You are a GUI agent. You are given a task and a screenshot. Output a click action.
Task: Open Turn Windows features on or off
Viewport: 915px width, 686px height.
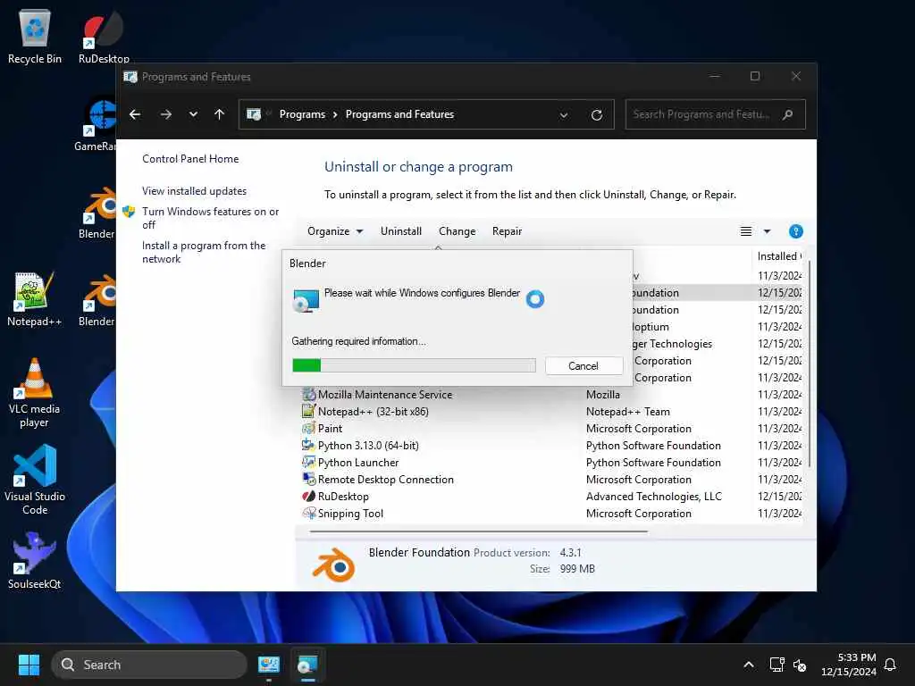pyautogui.click(x=210, y=218)
